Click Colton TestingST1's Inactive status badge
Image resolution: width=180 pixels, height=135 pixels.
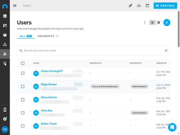coord(78,71)
